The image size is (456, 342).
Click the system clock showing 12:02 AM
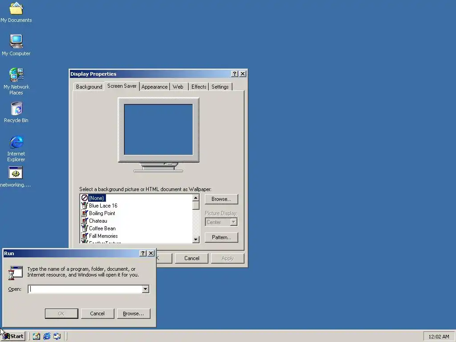pos(439,337)
